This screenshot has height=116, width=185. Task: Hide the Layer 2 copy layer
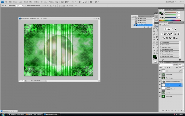160,96
